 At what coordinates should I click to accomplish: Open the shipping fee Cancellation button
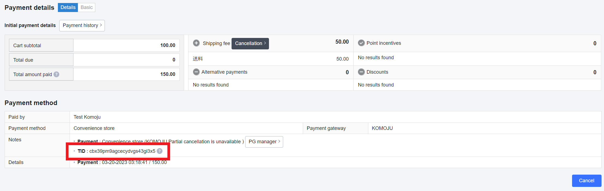(250, 44)
